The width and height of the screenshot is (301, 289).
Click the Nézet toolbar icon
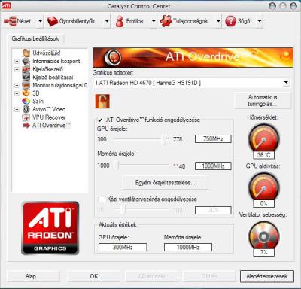click(10, 21)
